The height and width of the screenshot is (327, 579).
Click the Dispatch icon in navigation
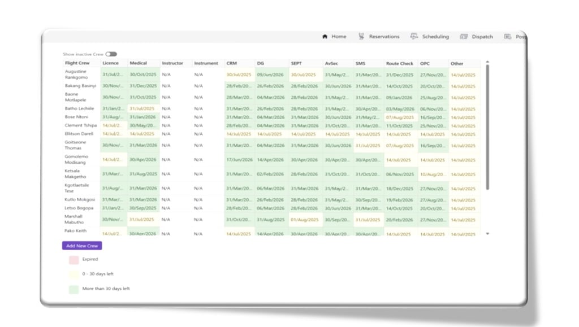464,37
